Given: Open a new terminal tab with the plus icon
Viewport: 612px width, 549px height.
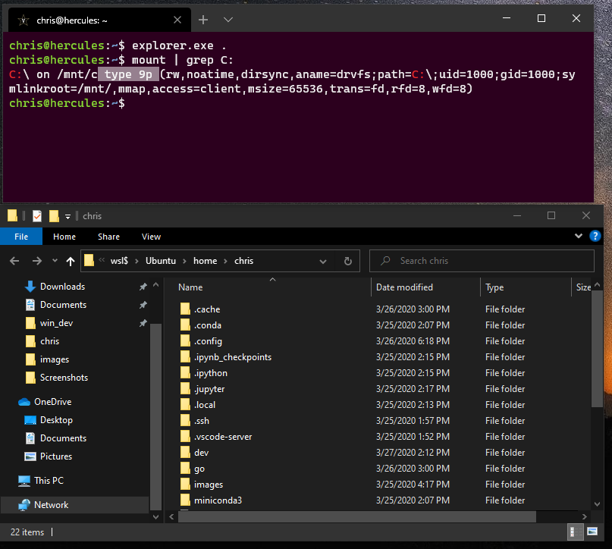Looking at the screenshot, I should tap(203, 19).
